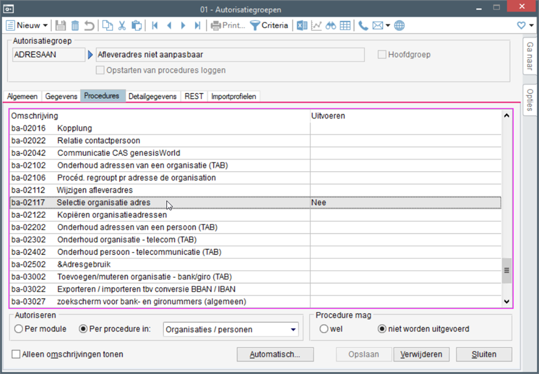The image size is (539, 374).
Task: Click the Print button
Action: 228,25
